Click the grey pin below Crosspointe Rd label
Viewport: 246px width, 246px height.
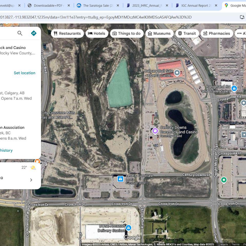[x=243, y=103]
